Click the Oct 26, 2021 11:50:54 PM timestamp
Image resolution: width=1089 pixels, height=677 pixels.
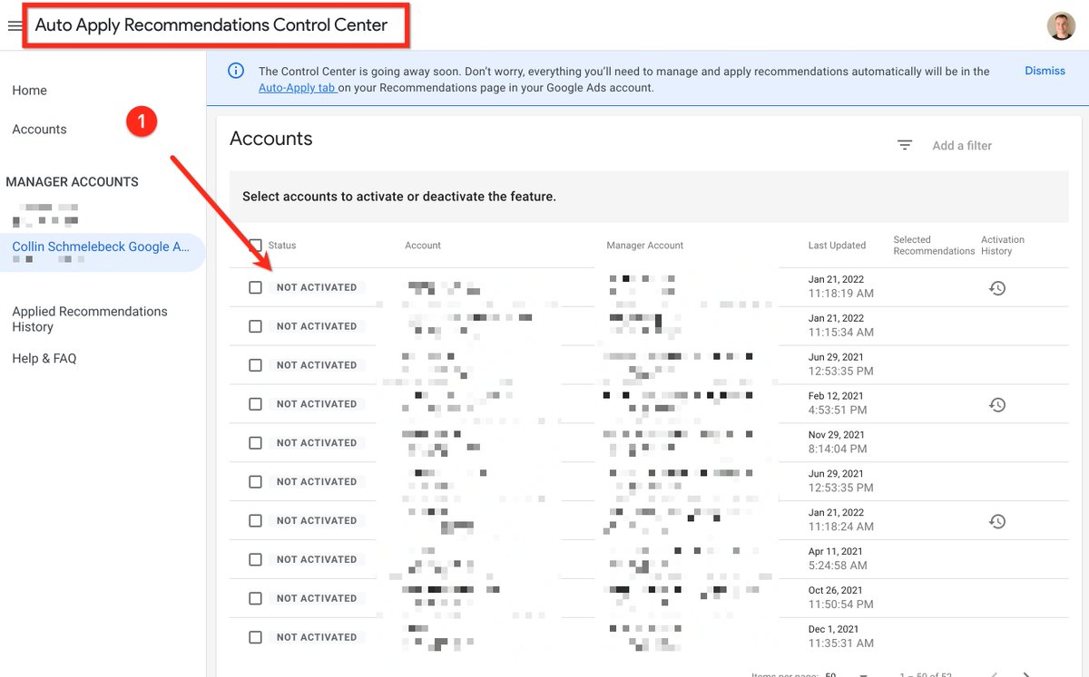coord(841,597)
